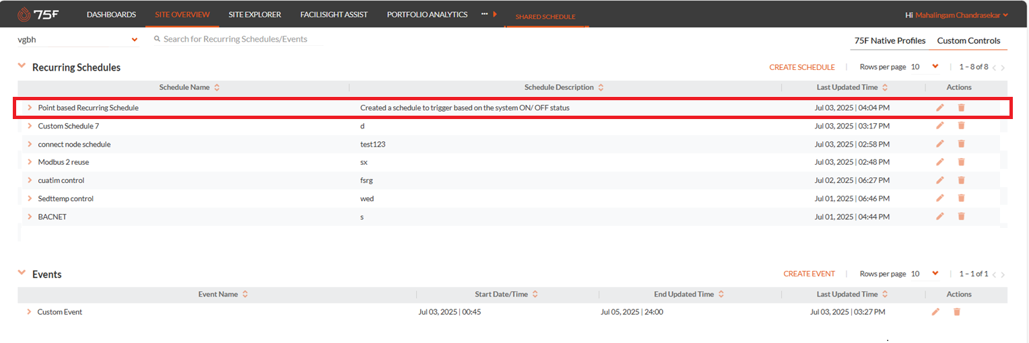Sort events by Last Updated Time arrows
Screen dimensions: 1029x343
885,295
